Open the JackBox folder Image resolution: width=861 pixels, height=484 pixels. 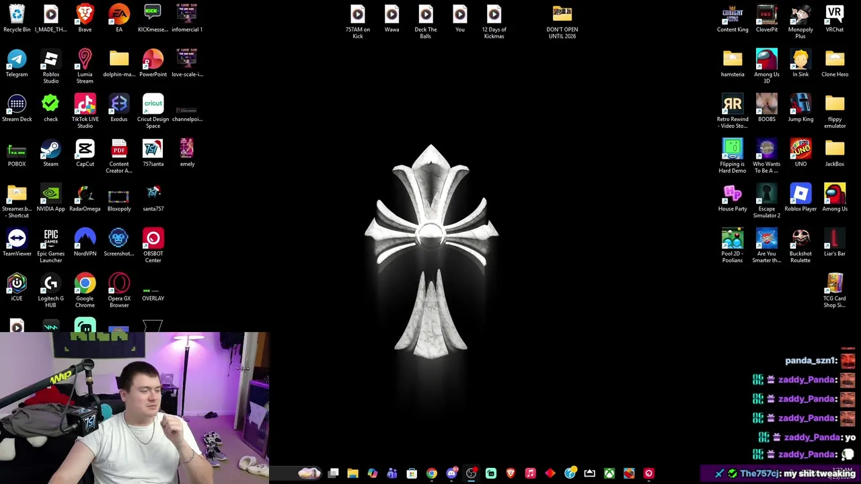pyautogui.click(x=835, y=153)
